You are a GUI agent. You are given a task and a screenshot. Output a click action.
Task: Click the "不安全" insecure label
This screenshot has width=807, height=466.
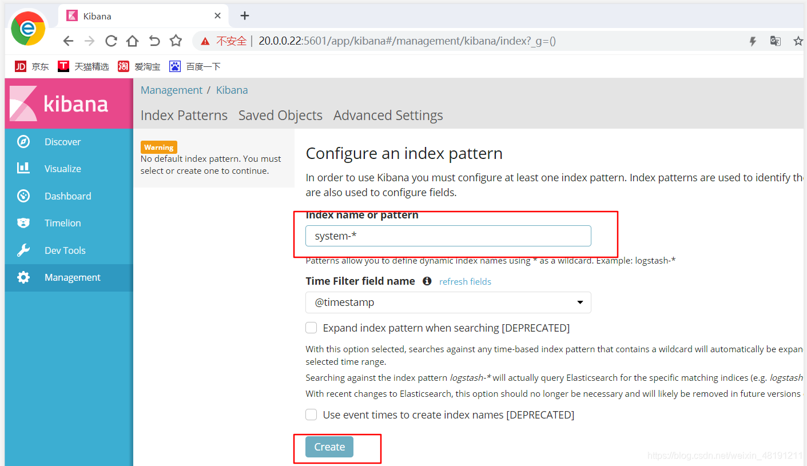231,41
